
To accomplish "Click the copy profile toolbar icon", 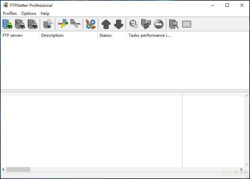I will (48, 24).
